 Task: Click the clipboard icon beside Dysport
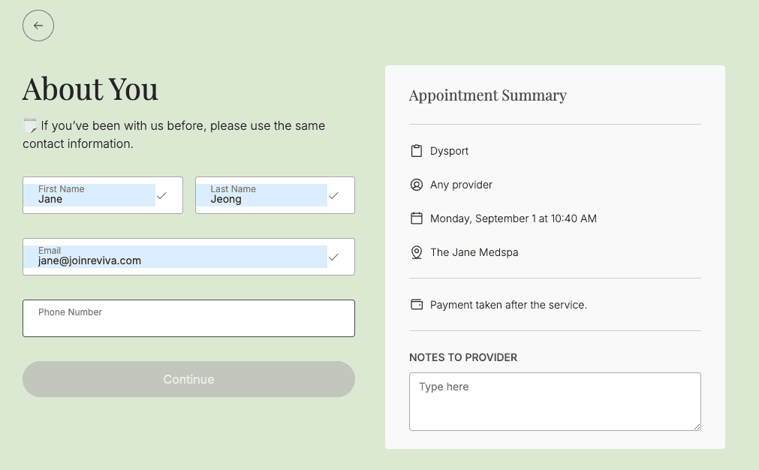417,150
